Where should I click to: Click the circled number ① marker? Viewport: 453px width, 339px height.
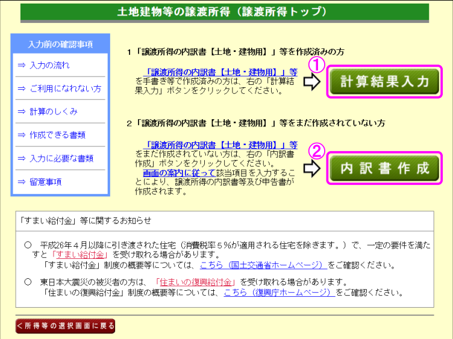[x=317, y=63]
